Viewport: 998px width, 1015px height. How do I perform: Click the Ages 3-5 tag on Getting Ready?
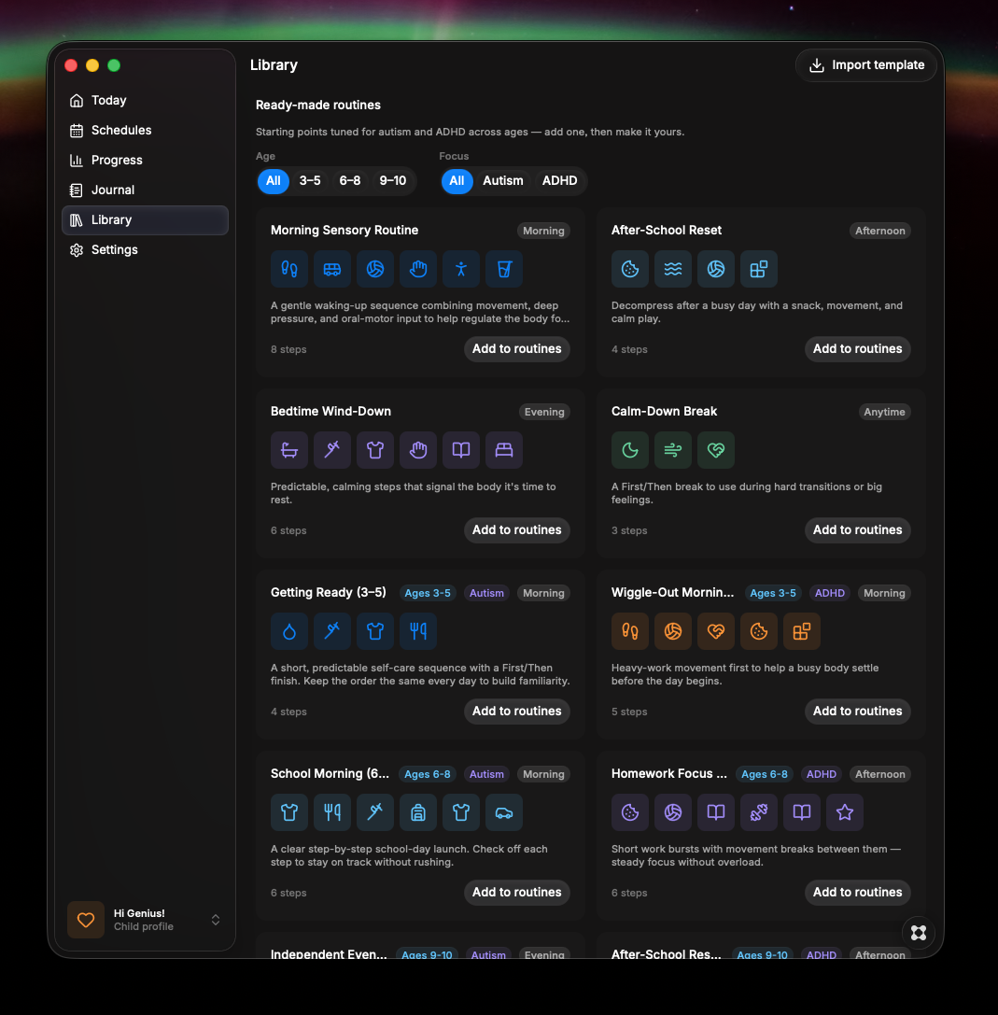coord(428,594)
